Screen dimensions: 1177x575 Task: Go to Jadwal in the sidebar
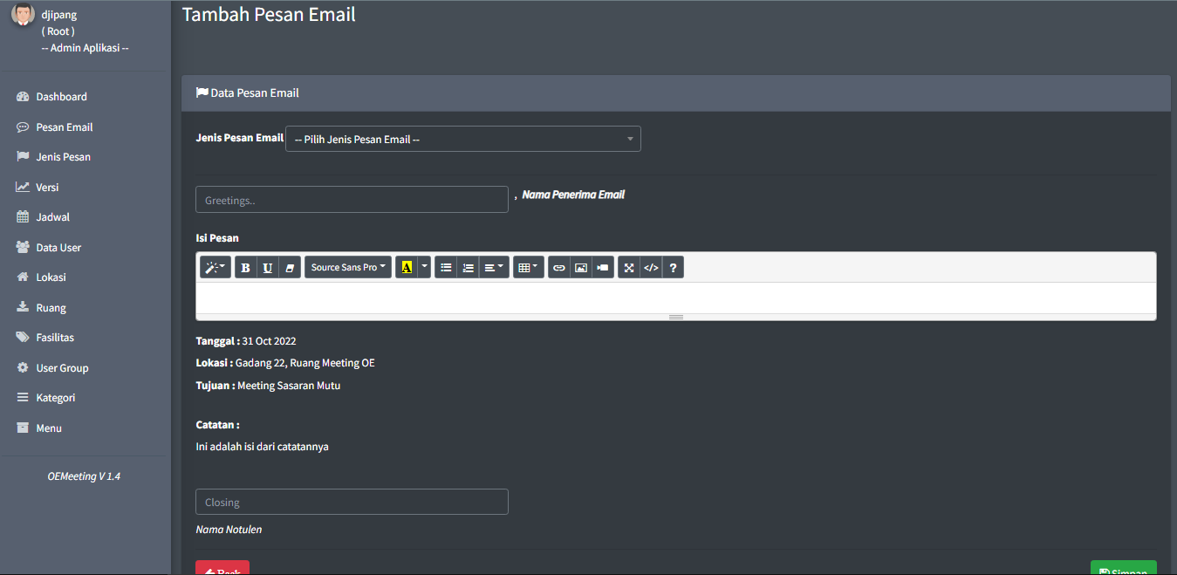tap(52, 217)
